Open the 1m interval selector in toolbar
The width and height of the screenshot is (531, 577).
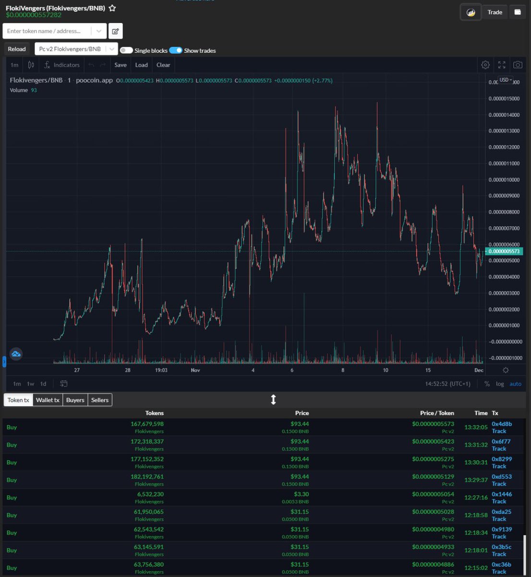(x=14, y=65)
